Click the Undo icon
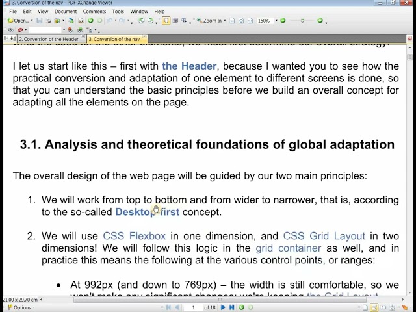The height and width of the screenshot is (312, 416). 109,21
